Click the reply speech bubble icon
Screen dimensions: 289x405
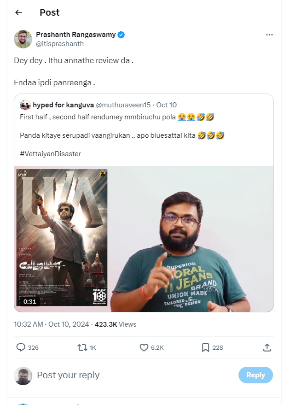click(21, 347)
